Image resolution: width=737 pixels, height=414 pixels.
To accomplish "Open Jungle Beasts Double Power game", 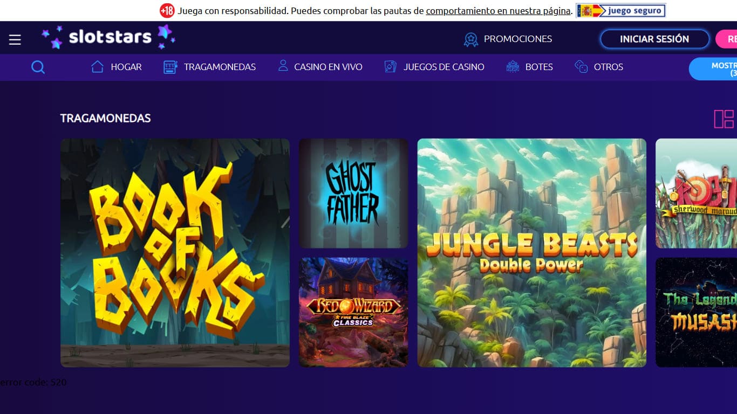I will pos(531,253).
